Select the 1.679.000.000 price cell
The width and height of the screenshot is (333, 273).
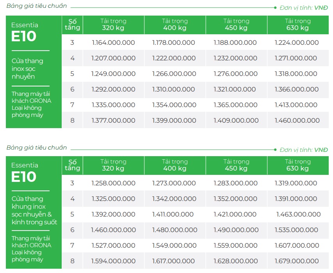coord(297,261)
